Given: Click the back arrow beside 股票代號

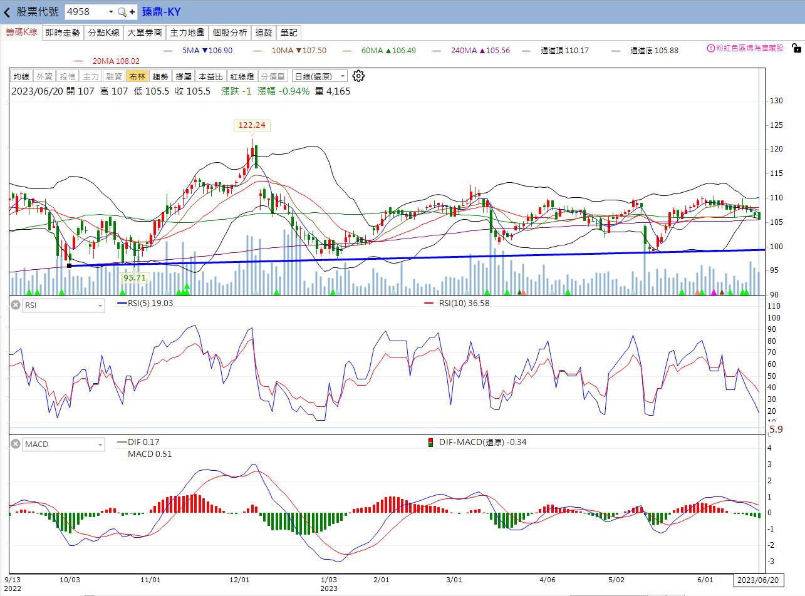Looking at the screenshot, I should [7, 12].
